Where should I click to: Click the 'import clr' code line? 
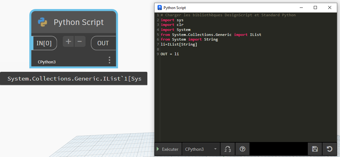[x=172, y=25]
